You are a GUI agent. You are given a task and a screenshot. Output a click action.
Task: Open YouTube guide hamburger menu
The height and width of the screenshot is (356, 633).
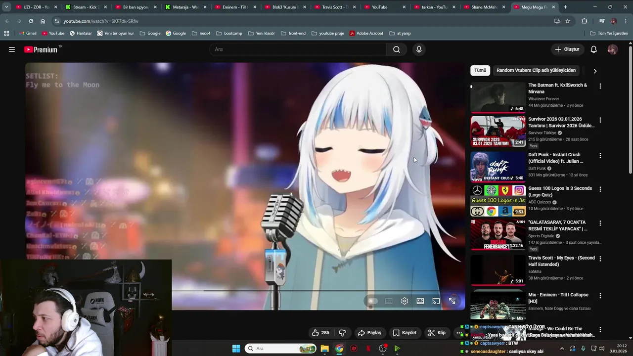(12, 49)
